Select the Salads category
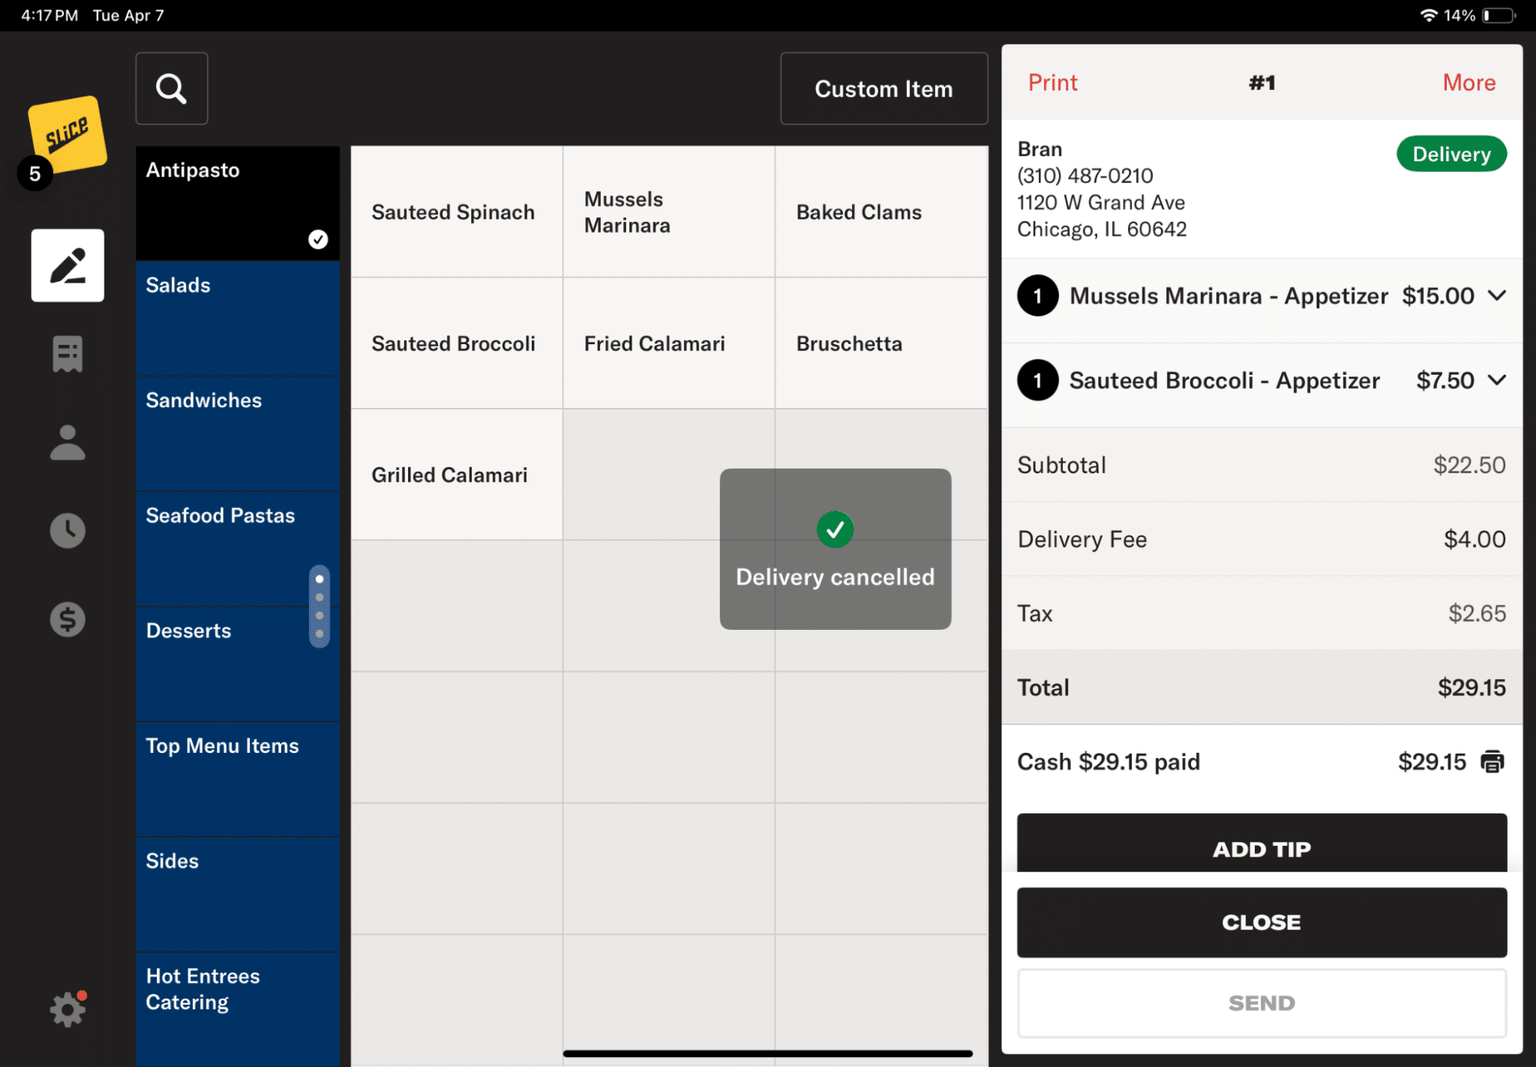The width and height of the screenshot is (1536, 1067). 237,319
